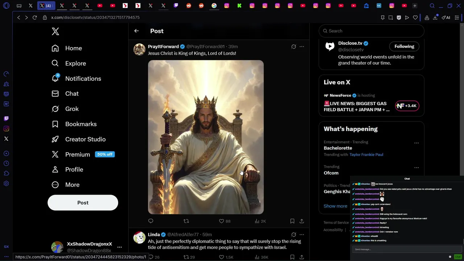Open Twitch in the Opera GX sidebar
This screenshot has height=261, width=464.
pyautogui.click(x=6, y=119)
